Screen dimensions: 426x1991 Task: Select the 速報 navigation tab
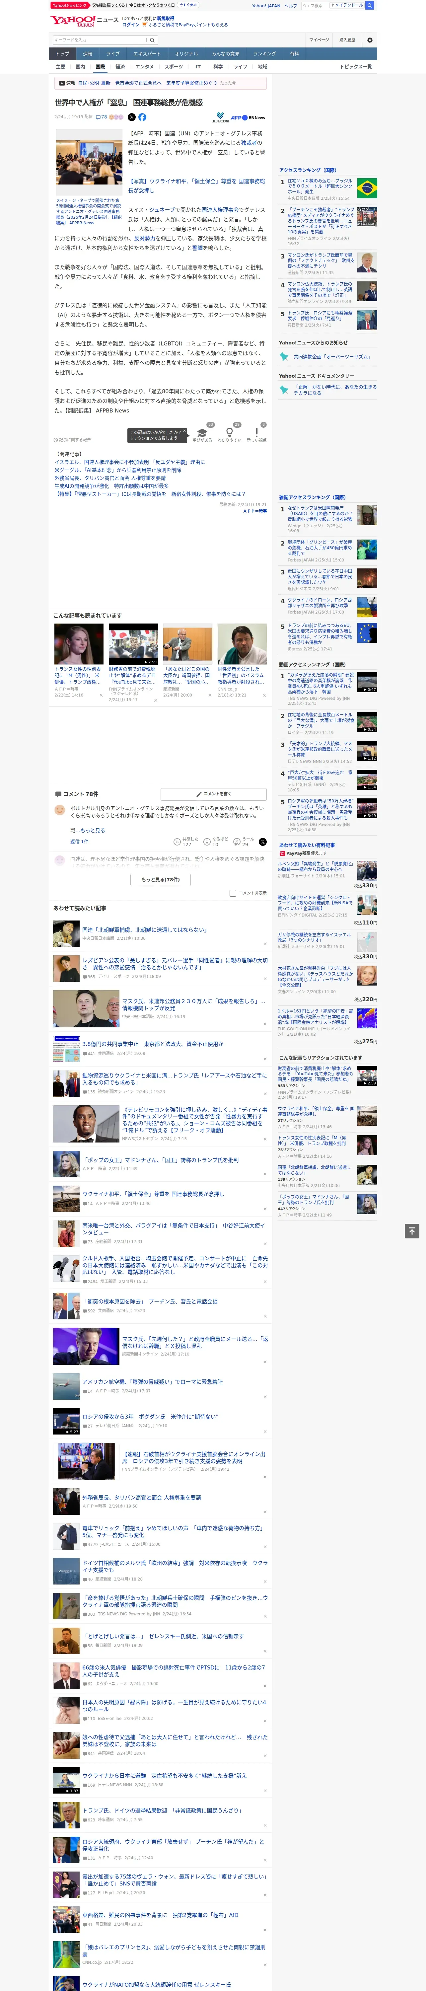point(87,54)
